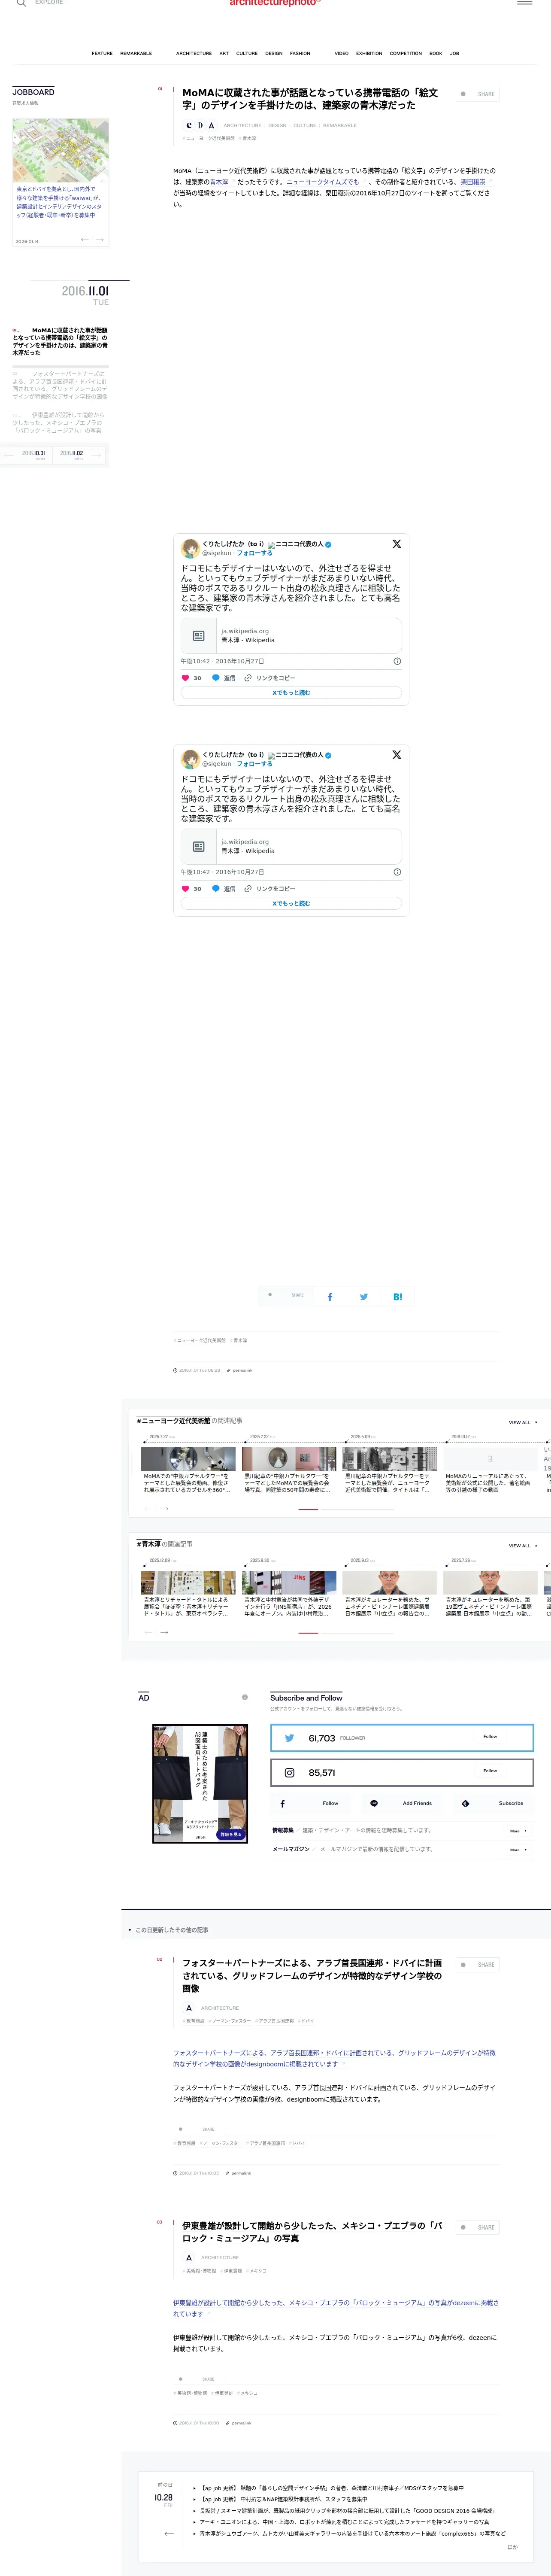Reply to upper tweet via 返信 bubble

pyautogui.click(x=224, y=678)
